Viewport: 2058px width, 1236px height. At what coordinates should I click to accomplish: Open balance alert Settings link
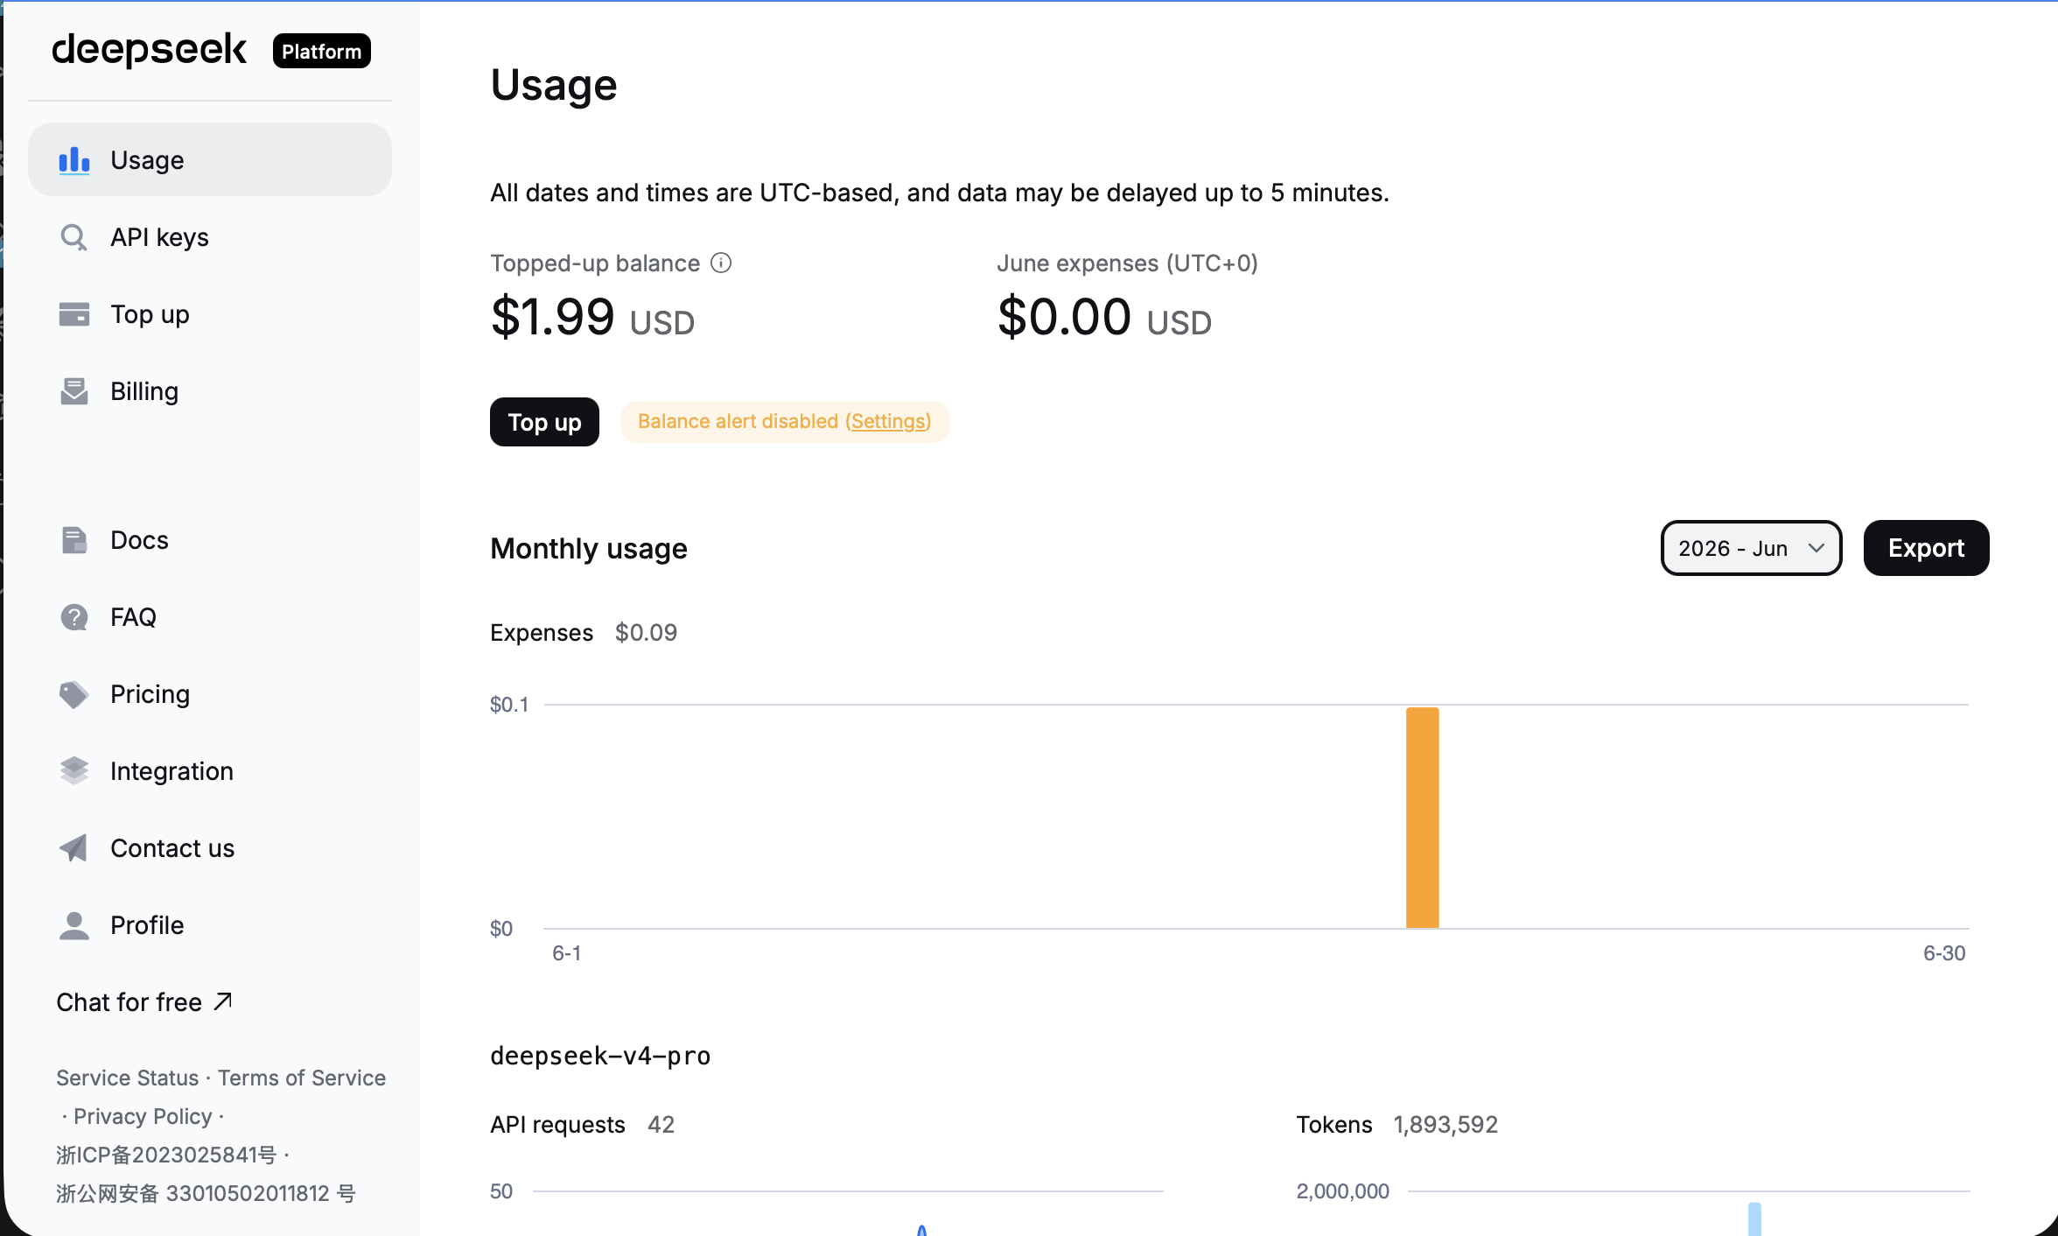887,421
